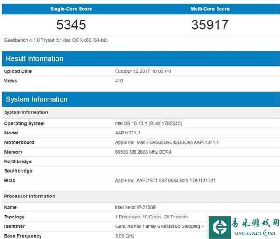Select the Model value AAPJ1371,1
Screen dimensions: 280x239
point(127,133)
